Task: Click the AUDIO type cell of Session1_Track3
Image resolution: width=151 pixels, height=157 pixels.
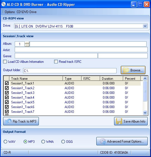Action: (69, 93)
